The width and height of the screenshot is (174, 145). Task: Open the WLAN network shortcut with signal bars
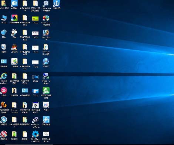click(46, 76)
